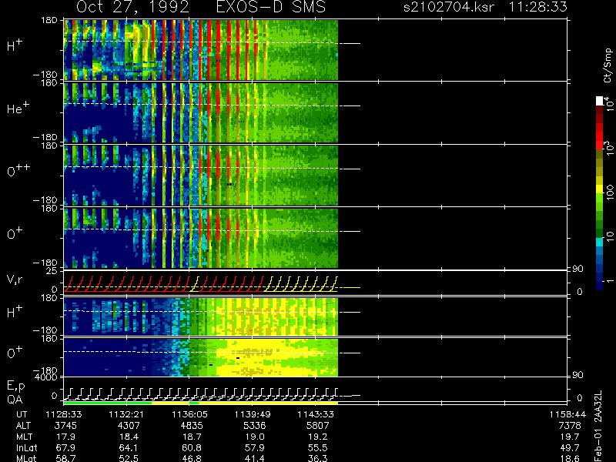Screen dimensions: 616x462
Task: Select the "E,p" panel label
Action: click(x=16, y=387)
